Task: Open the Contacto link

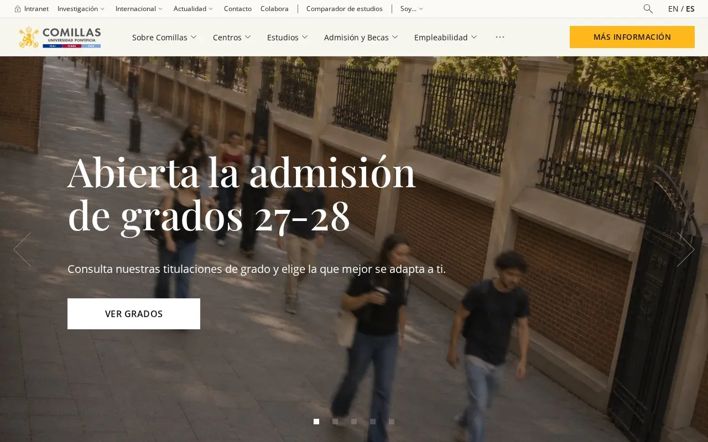Action: click(x=238, y=9)
